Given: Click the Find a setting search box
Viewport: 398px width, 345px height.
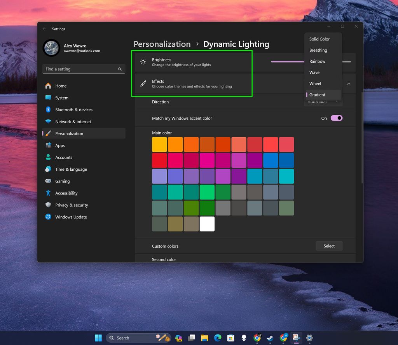Looking at the screenshot, I should click(84, 69).
